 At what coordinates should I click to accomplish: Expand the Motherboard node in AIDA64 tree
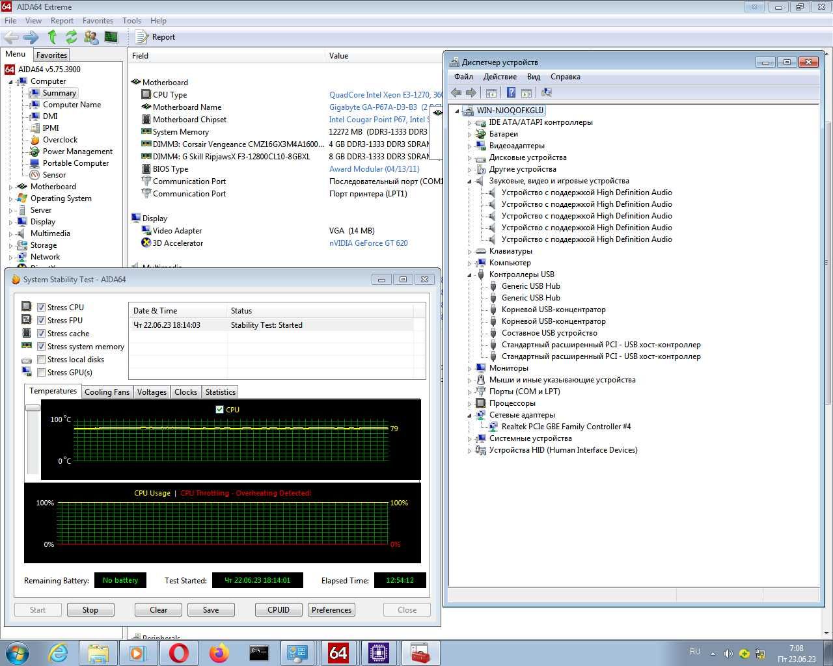11,187
